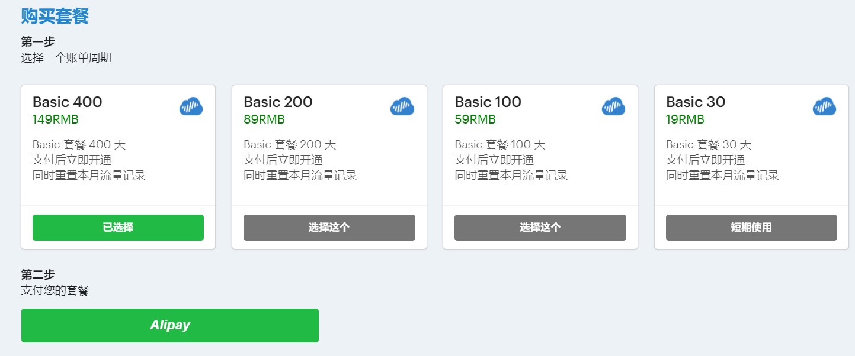This screenshot has width=855, height=356.
Task: Click the Basic 100 plan title
Action: [x=488, y=102]
